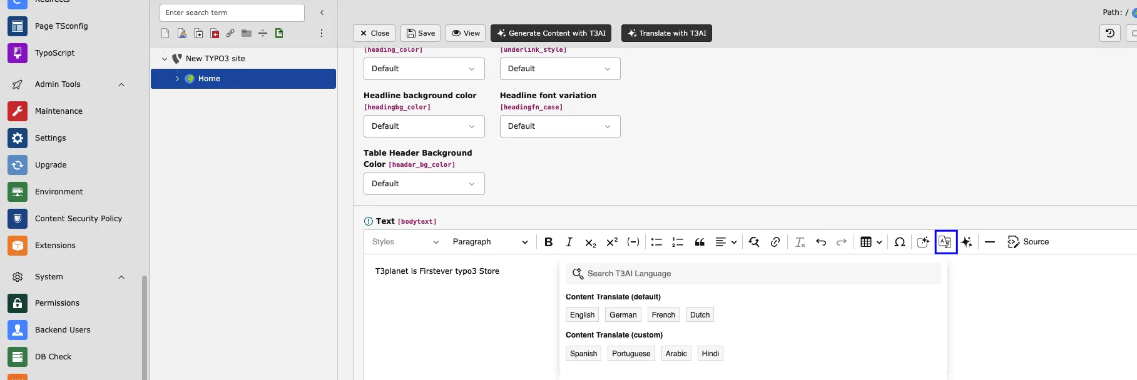The width and height of the screenshot is (1137, 380).
Task: Click the backend user section page icon
Action: (x=182, y=33)
